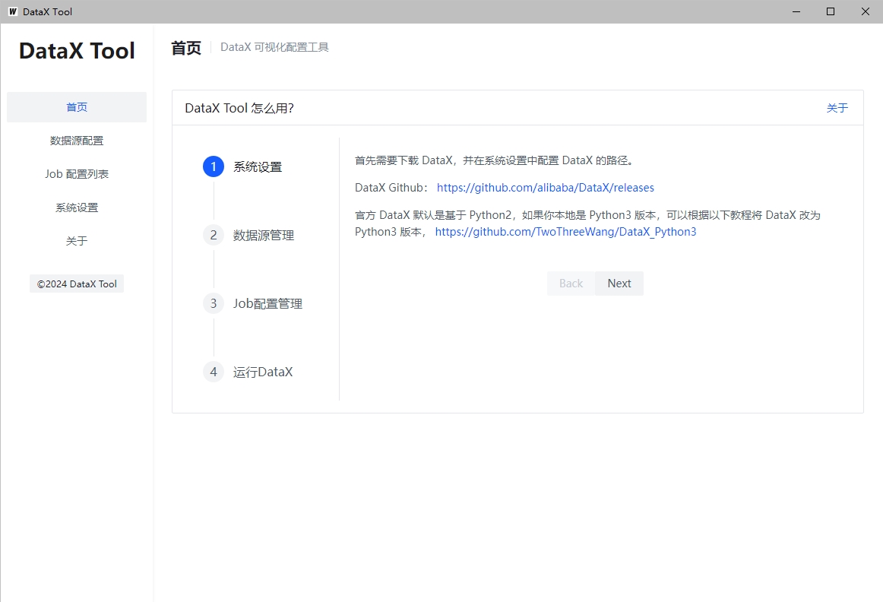883x602 pixels.
Task: Minimize the DataX Tool window
Action: coord(796,11)
